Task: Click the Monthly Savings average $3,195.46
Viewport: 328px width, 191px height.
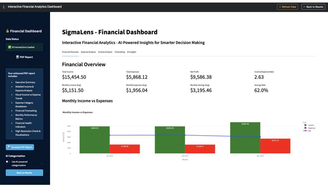Action: [x=201, y=90]
